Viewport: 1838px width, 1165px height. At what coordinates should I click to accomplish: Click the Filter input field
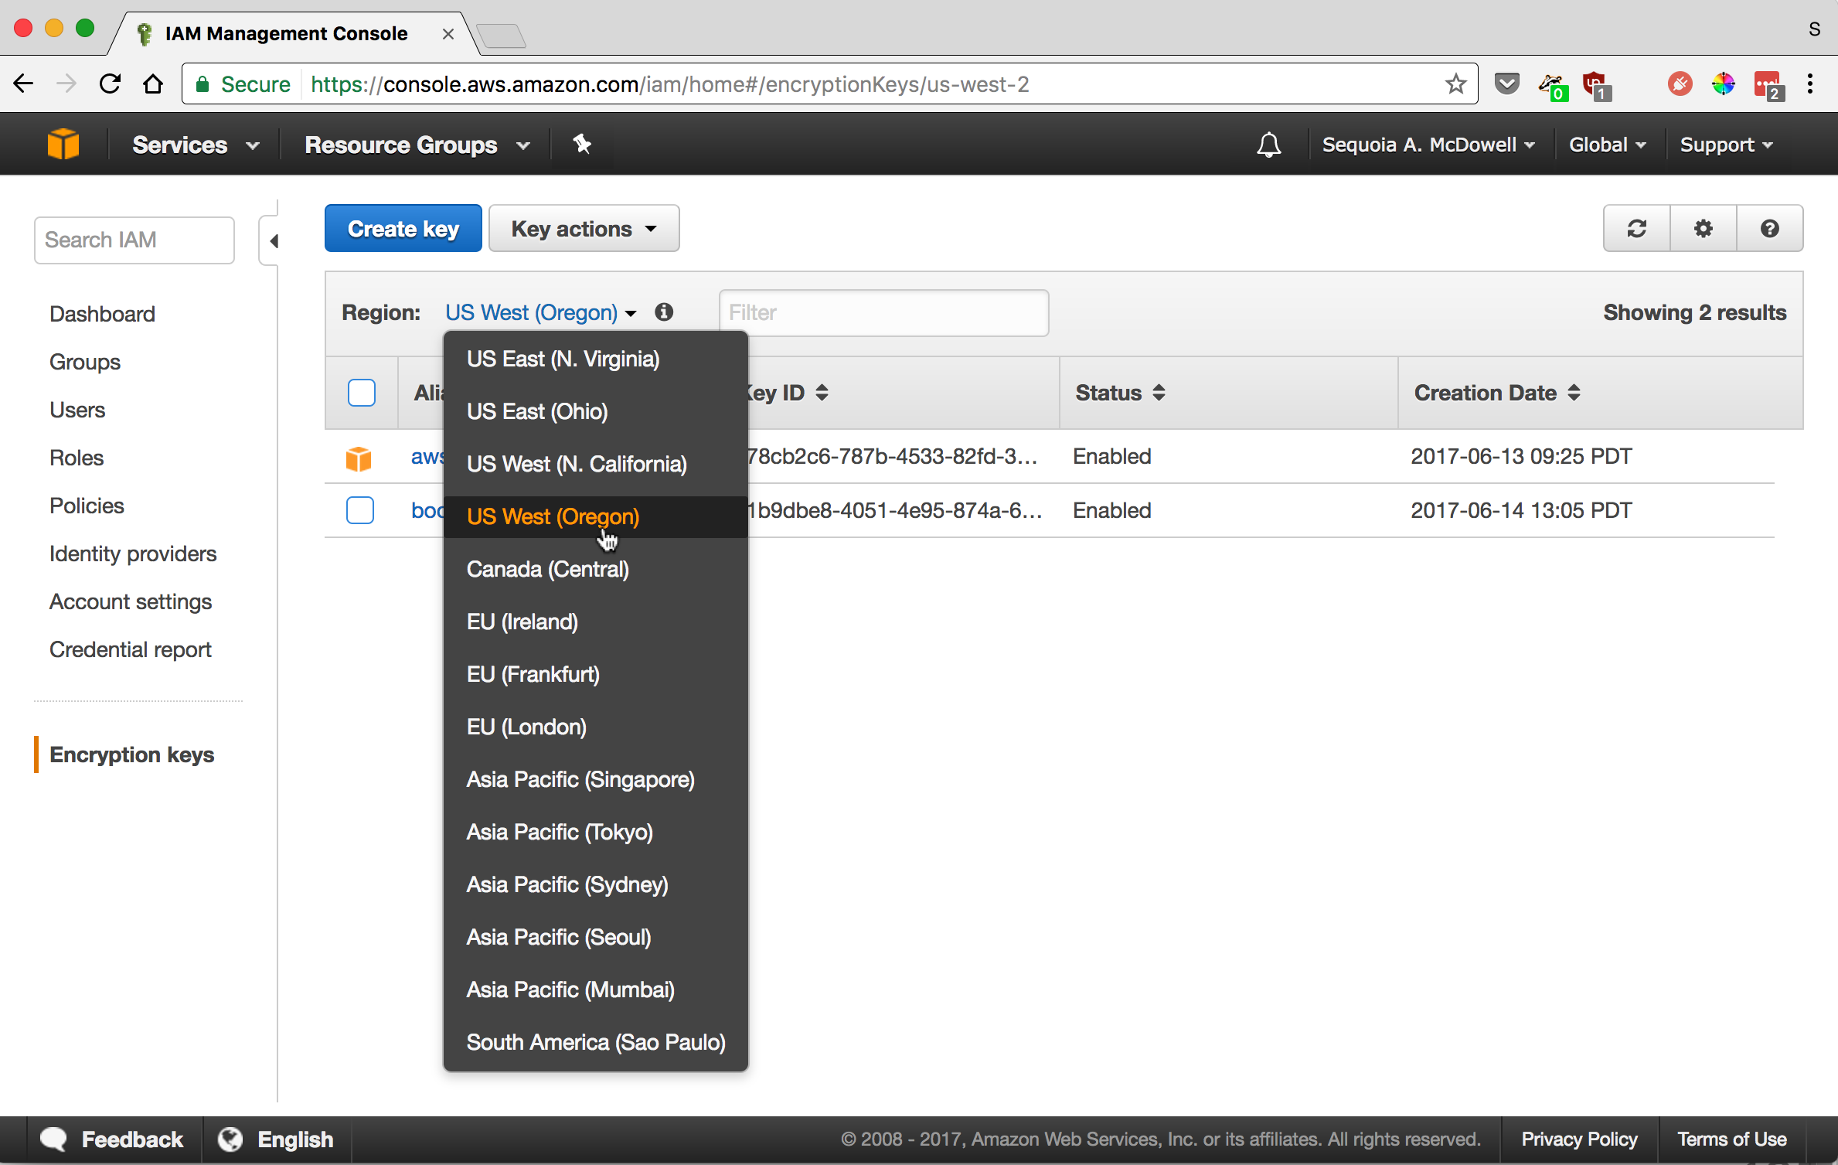pyautogui.click(x=883, y=313)
